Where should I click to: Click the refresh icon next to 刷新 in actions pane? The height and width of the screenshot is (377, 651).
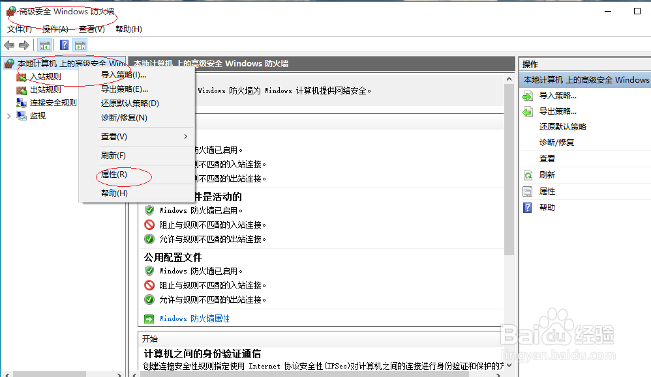(528, 175)
